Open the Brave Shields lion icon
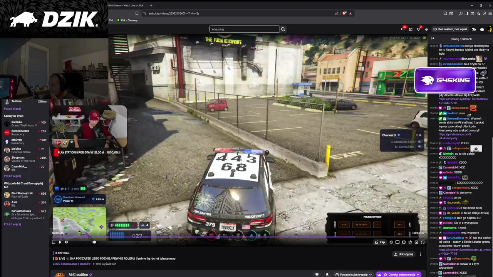The height and width of the screenshot is (277, 493). point(344,13)
